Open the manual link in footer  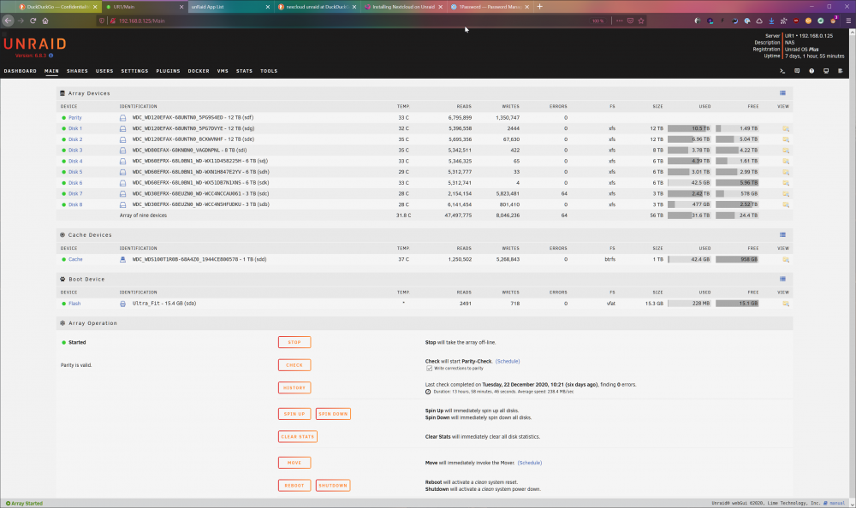[x=837, y=503]
